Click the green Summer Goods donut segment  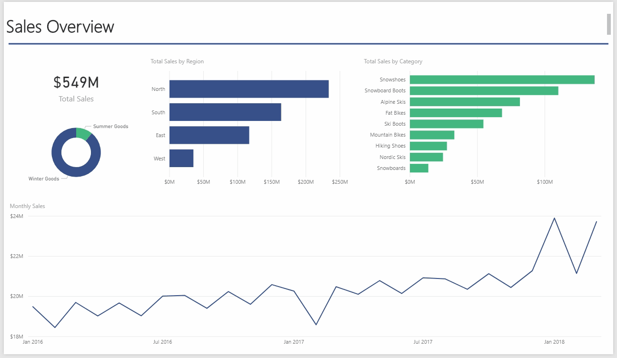coord(83,133)
